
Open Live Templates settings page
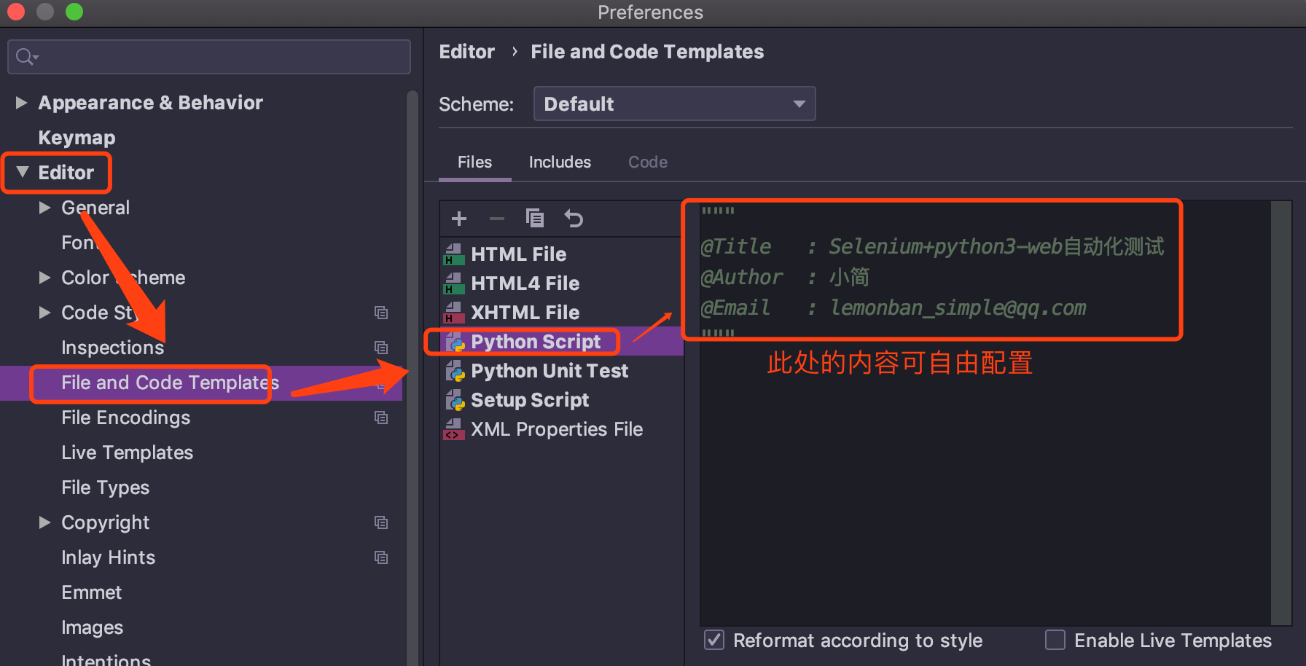pos(127,453)
